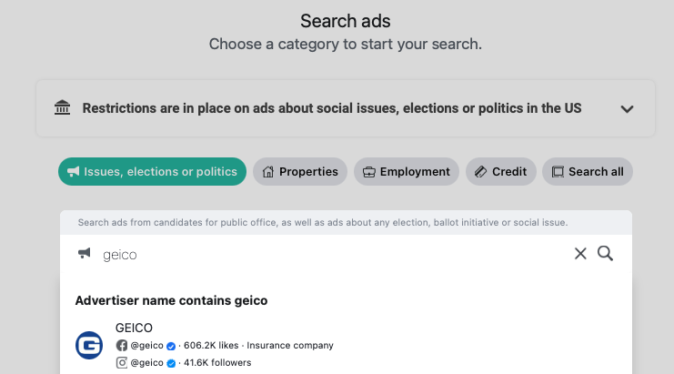The height and width of the screenshot is (374, 674).
Task: Choose the Employment category
Action: (406, 171)
